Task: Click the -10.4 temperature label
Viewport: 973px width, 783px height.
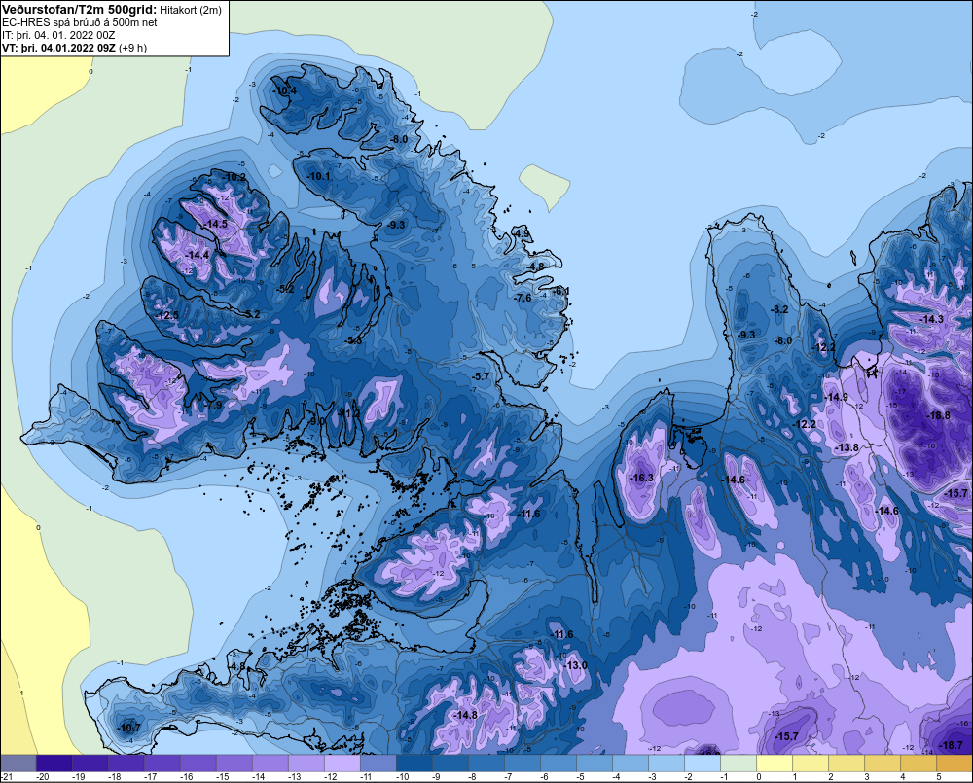Action: pyautogui.click(x=285, y=90)
